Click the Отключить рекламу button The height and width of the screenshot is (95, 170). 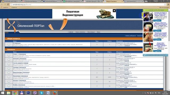pos(155,10)
